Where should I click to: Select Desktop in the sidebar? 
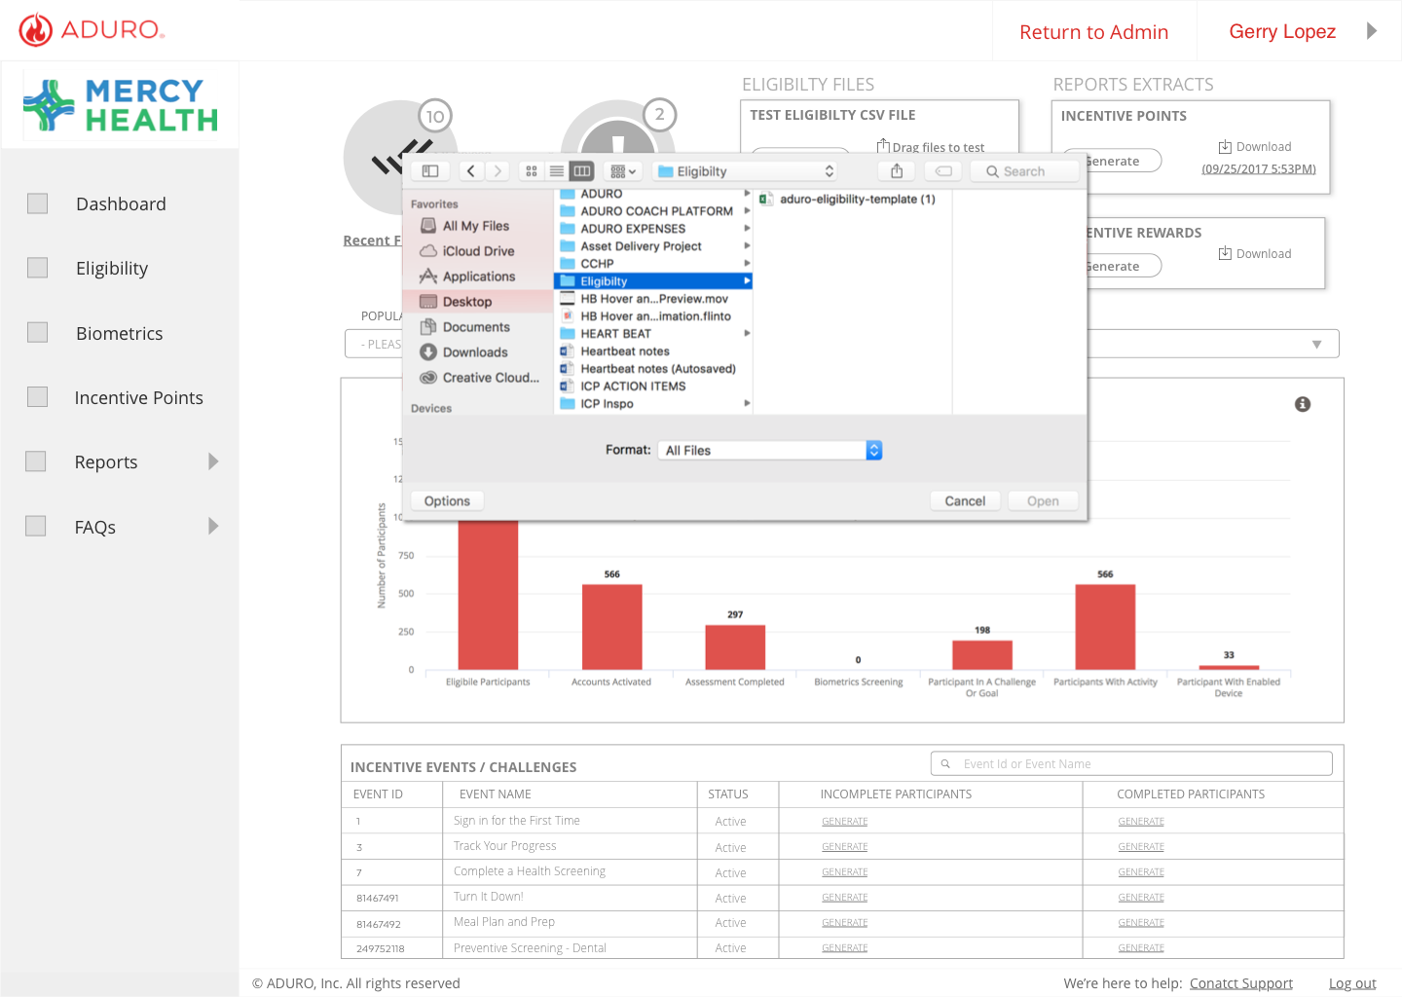tap(478, 302)
